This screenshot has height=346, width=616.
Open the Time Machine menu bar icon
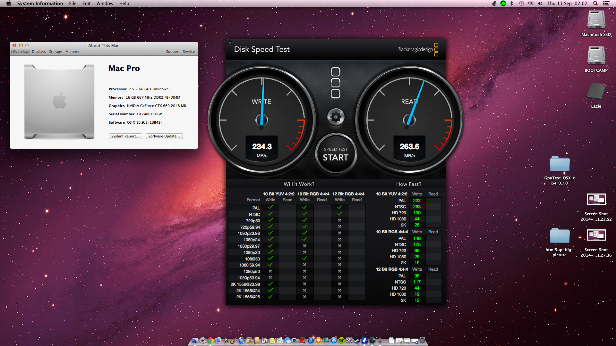coord(521,3)
